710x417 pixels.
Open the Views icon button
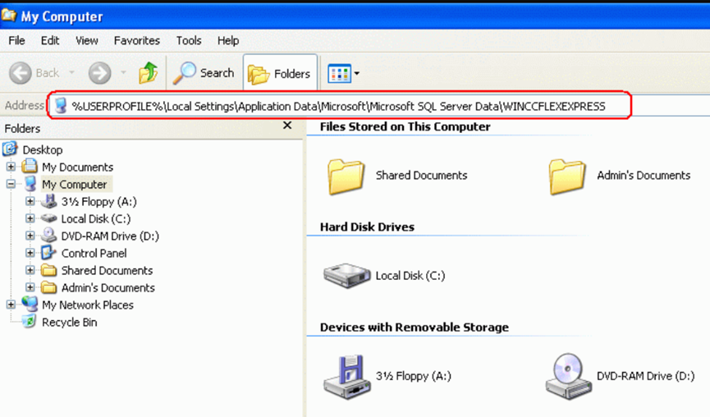339,73
